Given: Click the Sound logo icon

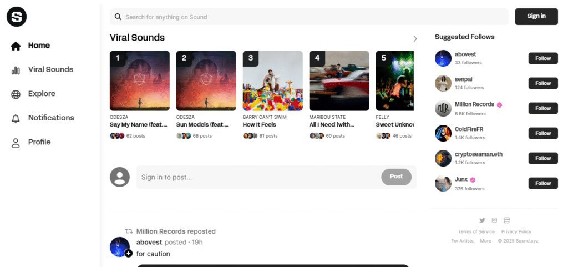Looking at the screenshot, I should (17, 17).
